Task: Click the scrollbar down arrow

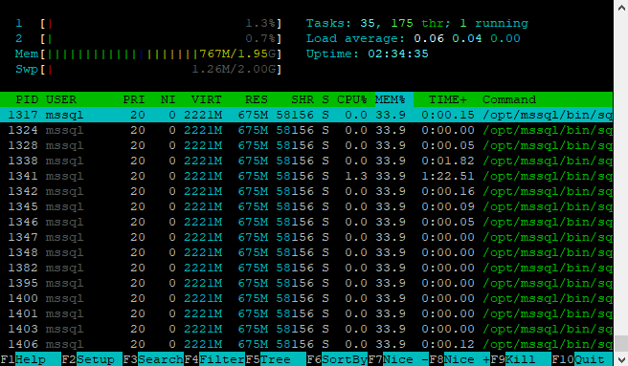Action: click(x=621, y=358)
